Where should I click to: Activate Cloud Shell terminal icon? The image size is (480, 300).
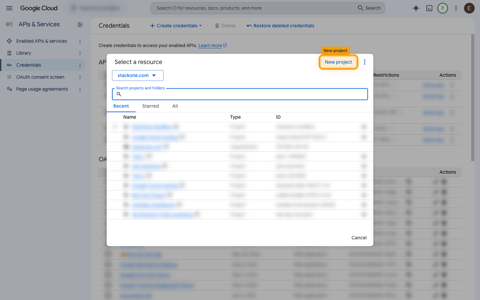[x=429, y=8]
